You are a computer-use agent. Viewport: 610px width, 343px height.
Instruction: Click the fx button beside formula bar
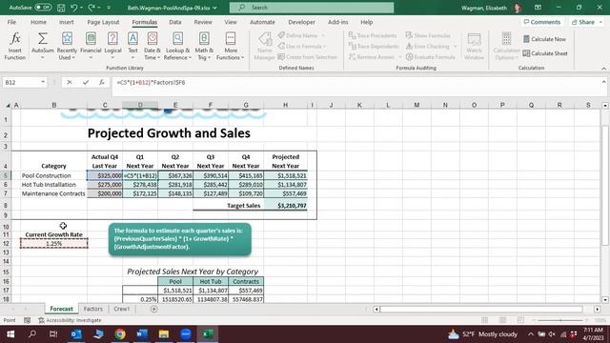click(102, 82)
